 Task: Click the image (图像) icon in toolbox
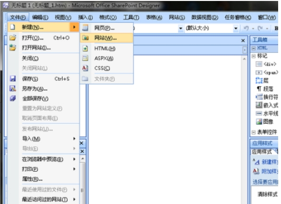tap(259, 122)
